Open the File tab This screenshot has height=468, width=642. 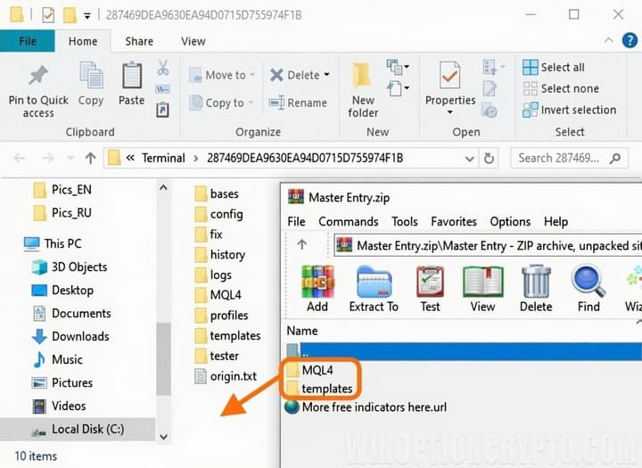[x=28, y=41]
